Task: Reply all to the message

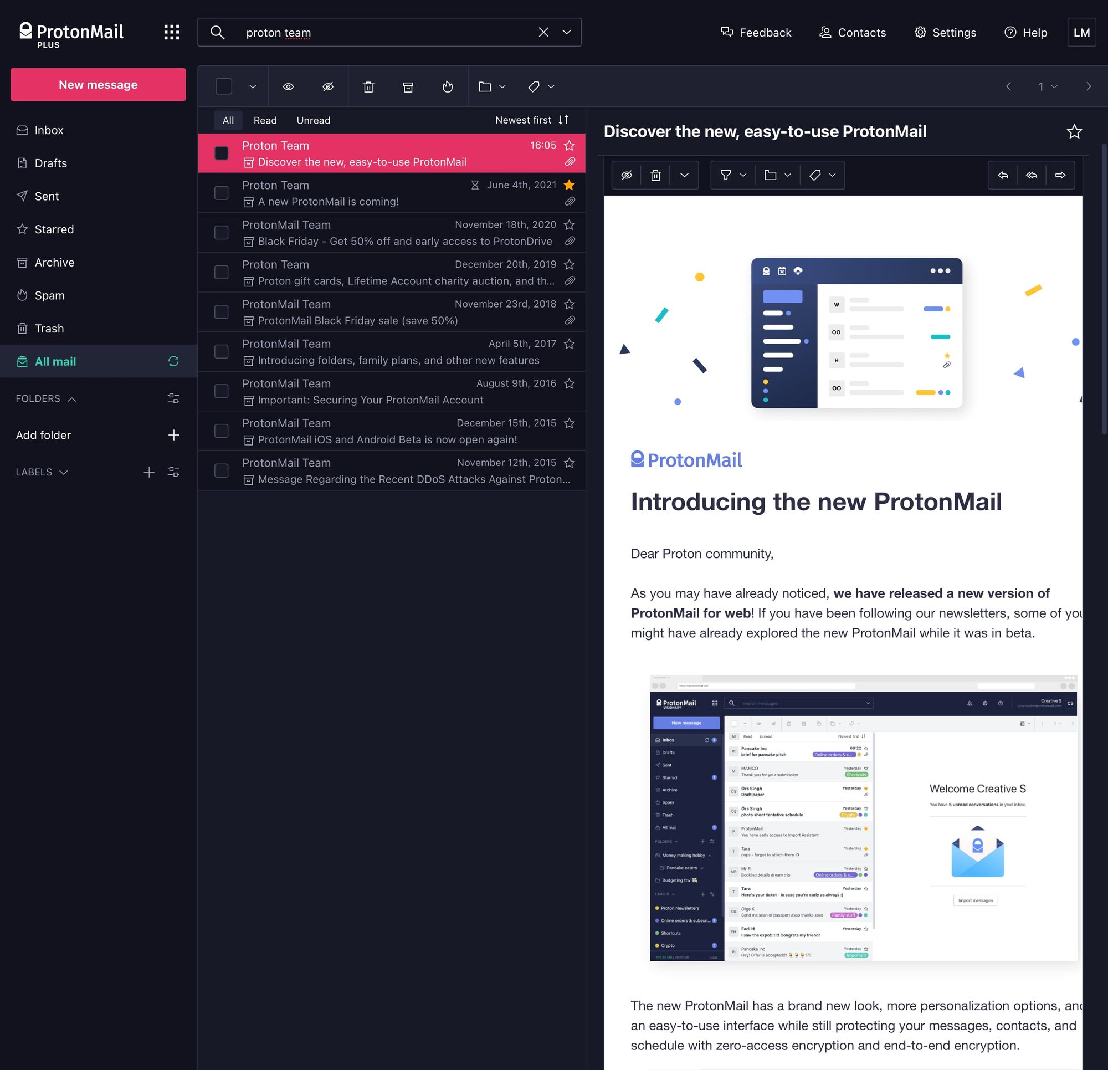Action: point(1032,175)
